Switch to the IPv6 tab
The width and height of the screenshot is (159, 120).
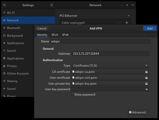[65, 35]
